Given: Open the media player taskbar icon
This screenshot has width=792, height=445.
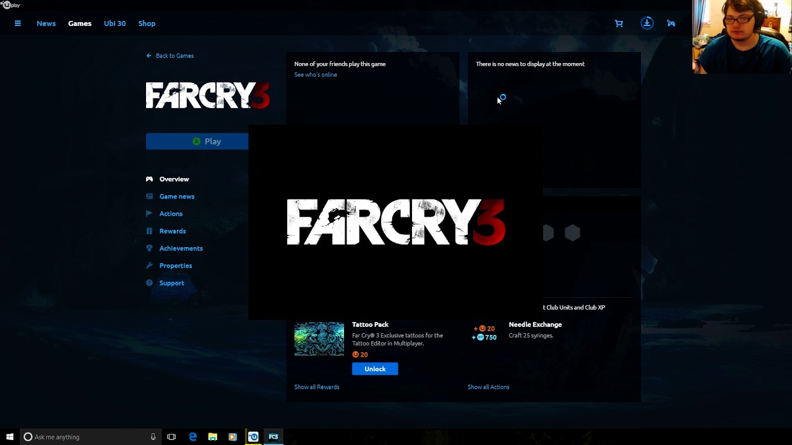Looking at the screenshot, I should pos(233,437).
